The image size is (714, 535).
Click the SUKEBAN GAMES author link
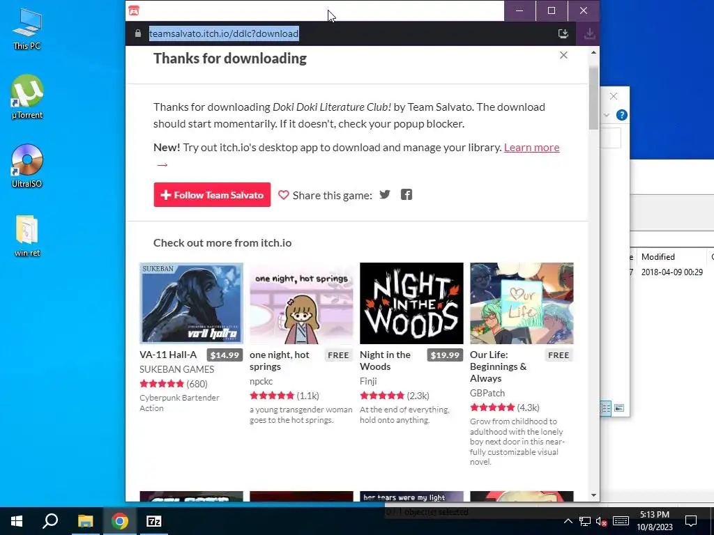[176, 369]
